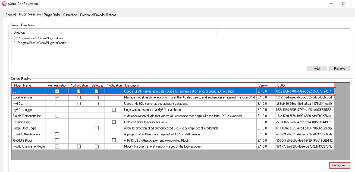Check RADIUS Plugin Notification checkbox
Viewport: 355px width, 172px height.
point(114,140)
